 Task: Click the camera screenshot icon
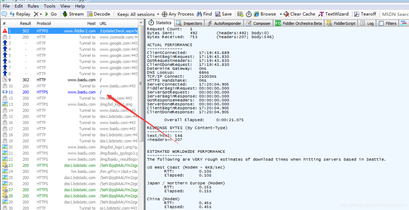tap(240, 14)
